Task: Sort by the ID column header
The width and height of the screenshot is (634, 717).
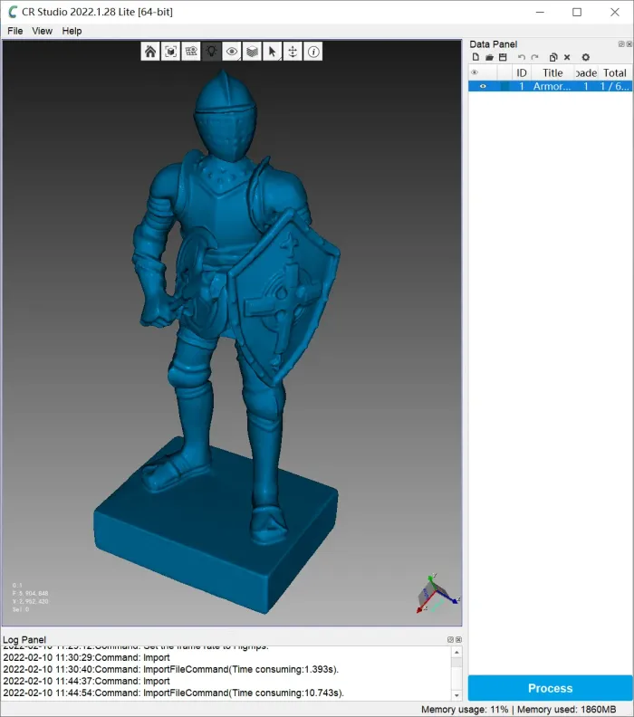Action: pyautogui.click(x=522, y=72)
